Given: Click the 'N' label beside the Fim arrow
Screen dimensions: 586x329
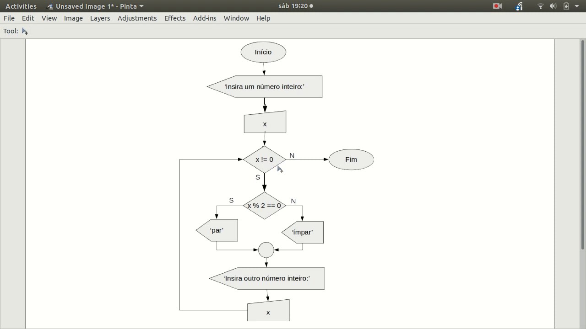Looking at the screenshot, I should coord(292,156).
